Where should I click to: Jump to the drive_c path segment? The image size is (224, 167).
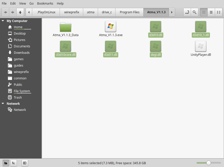point(107,12)
